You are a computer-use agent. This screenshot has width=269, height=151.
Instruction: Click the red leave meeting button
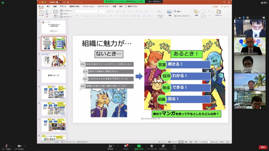[263, 147]
